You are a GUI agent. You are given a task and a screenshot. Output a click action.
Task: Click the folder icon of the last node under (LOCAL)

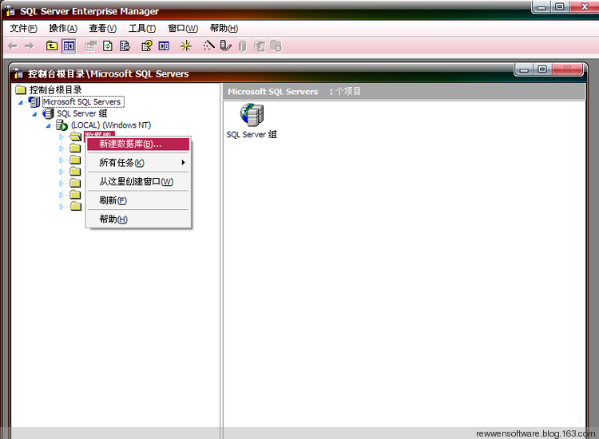76,207
